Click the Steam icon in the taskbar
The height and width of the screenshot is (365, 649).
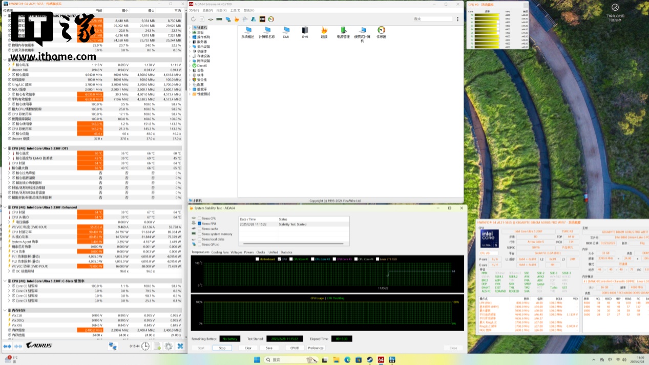(x=369, y=360)
